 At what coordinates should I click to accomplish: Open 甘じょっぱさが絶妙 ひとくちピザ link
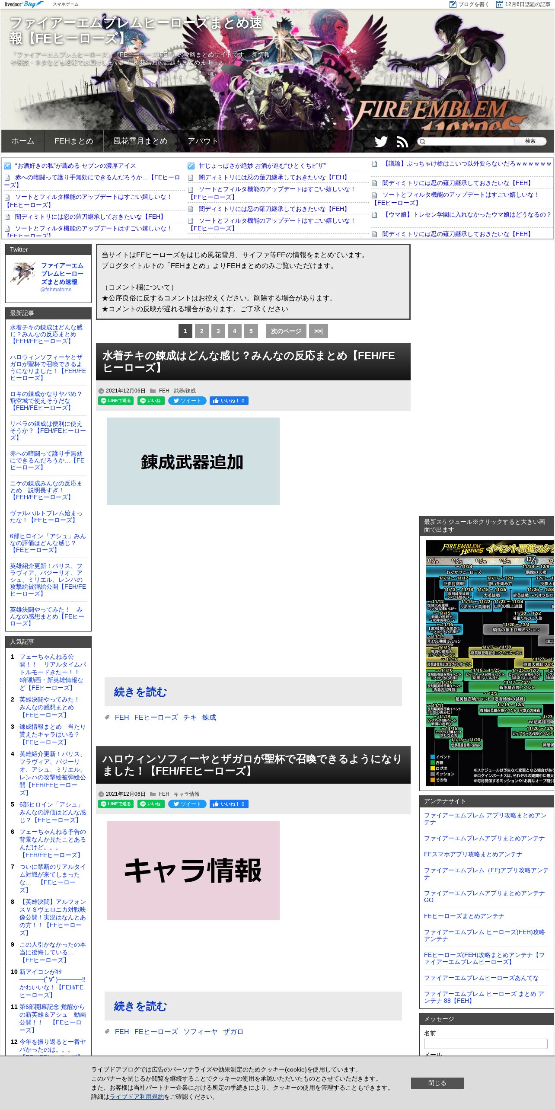point(262,166)
